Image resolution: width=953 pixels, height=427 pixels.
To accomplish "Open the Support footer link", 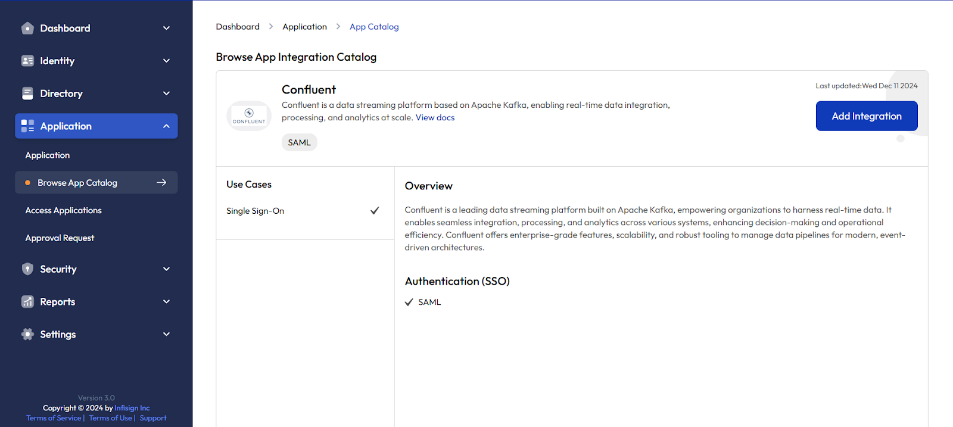I will 153,418.
